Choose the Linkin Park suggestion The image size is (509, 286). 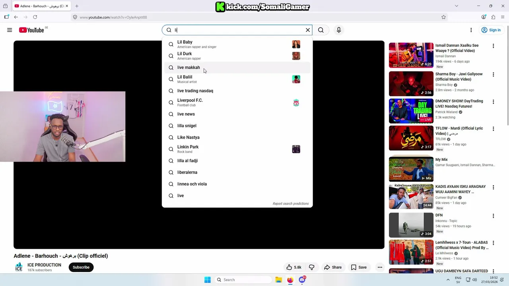[237, 149]
